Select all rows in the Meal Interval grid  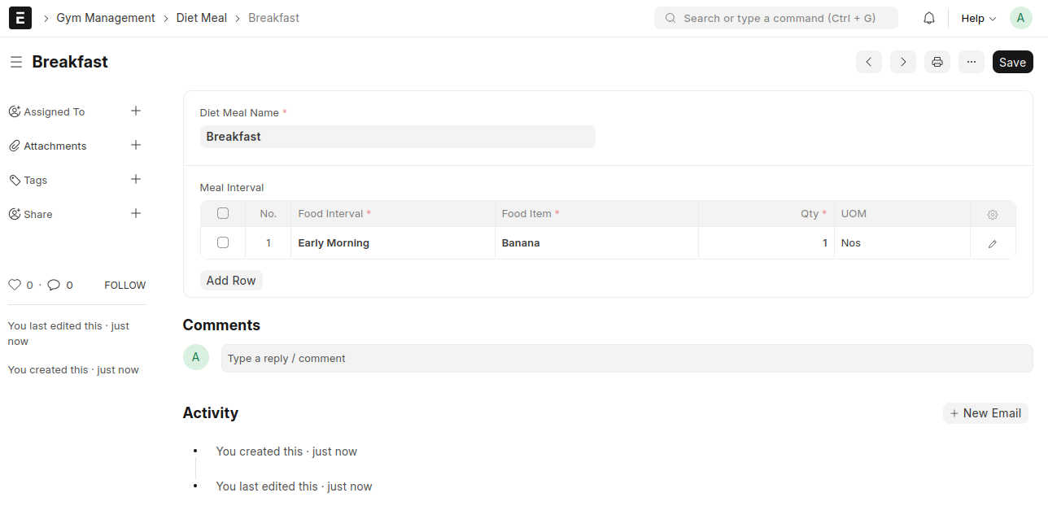(222, 212)
